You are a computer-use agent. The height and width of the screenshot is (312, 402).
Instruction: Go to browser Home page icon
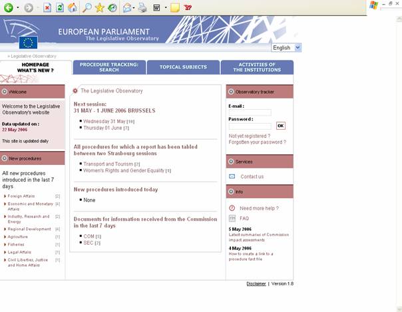point(73,8)
